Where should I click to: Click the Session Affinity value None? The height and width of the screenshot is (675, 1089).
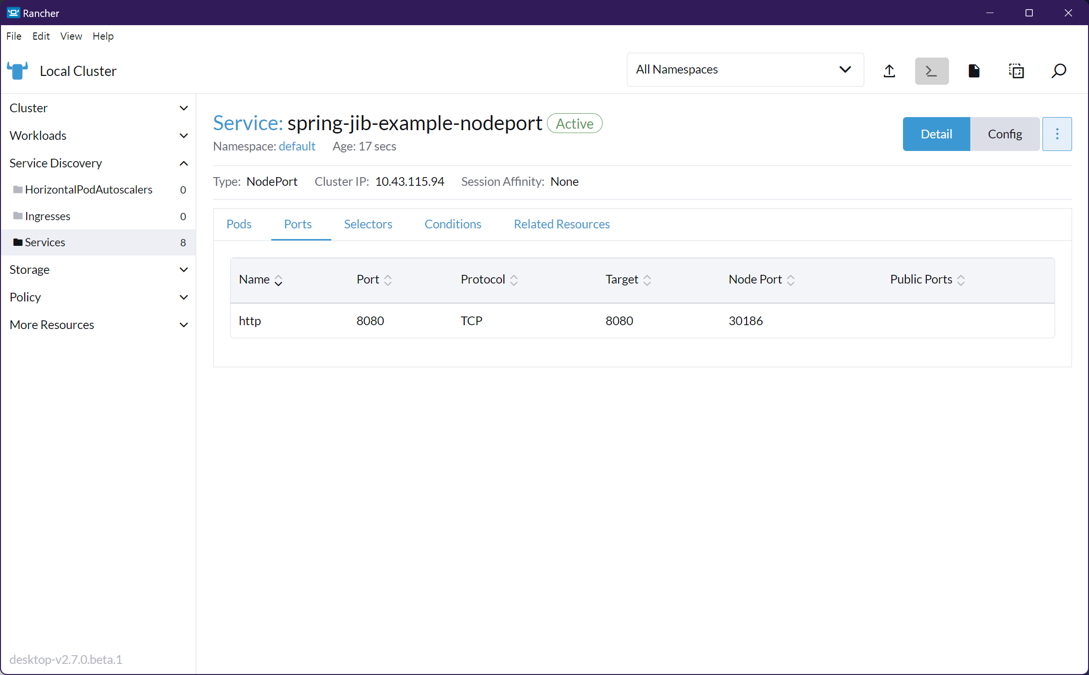(564, 181)
